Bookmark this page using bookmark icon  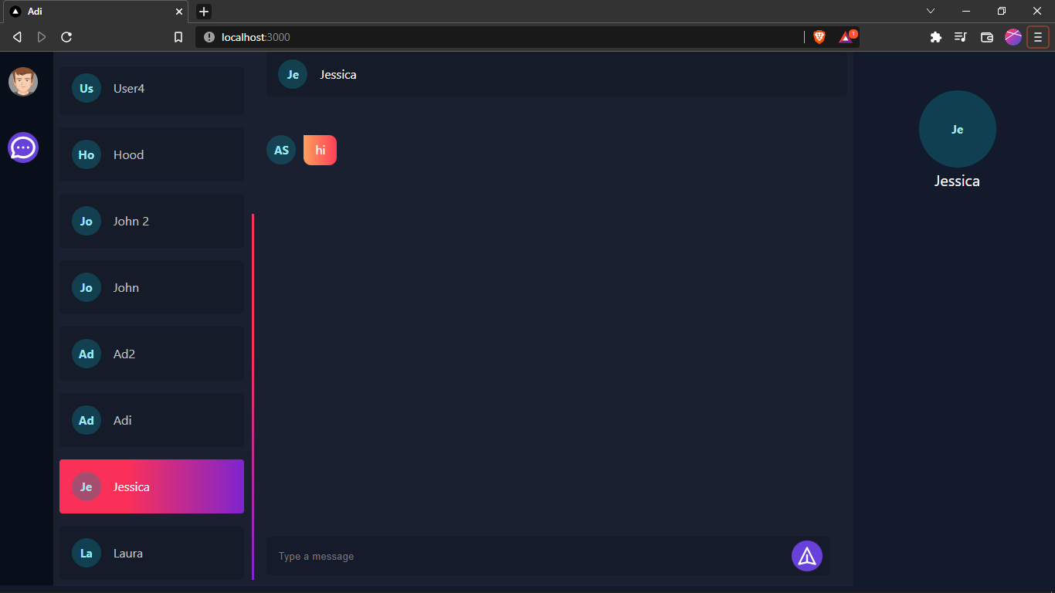tap(178, 37)
